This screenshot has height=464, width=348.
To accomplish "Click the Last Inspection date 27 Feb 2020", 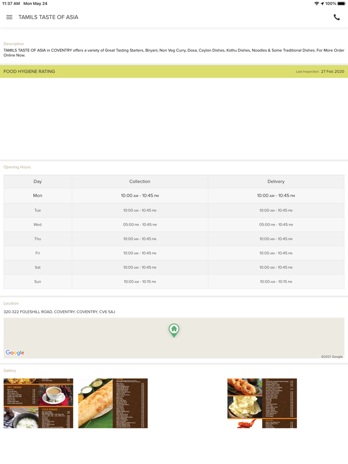I will pos(332,72).
